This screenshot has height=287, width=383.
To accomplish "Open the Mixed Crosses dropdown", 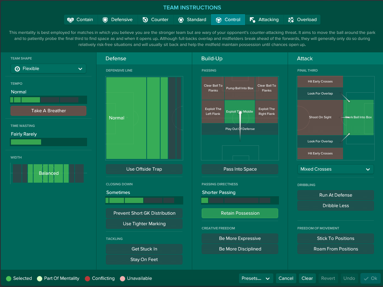I will point(335,169).
